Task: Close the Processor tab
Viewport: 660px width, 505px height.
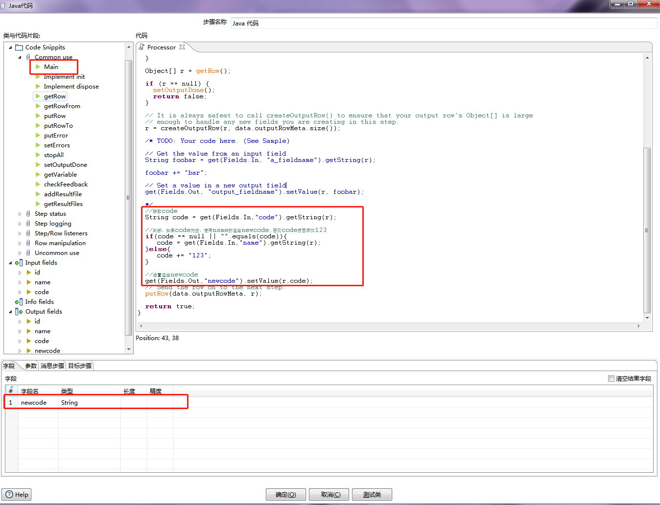Action: (x=182, y=47)
